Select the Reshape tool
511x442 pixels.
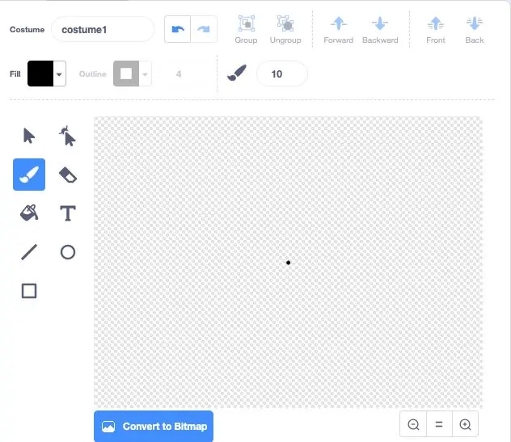(x=67, y=136)
